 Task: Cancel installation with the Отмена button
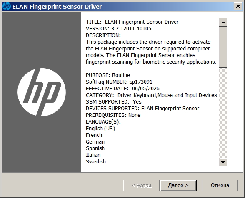coord(220,186)
